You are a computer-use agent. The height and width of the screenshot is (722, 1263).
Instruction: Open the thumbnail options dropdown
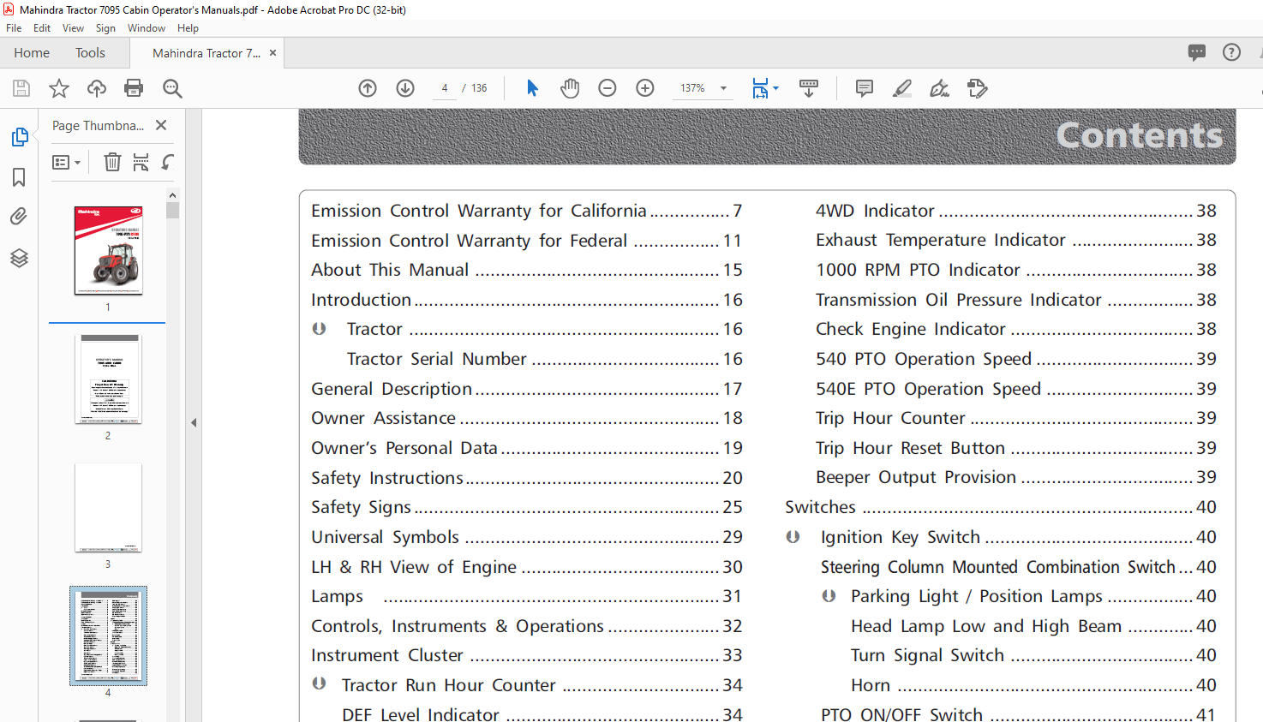67,162
